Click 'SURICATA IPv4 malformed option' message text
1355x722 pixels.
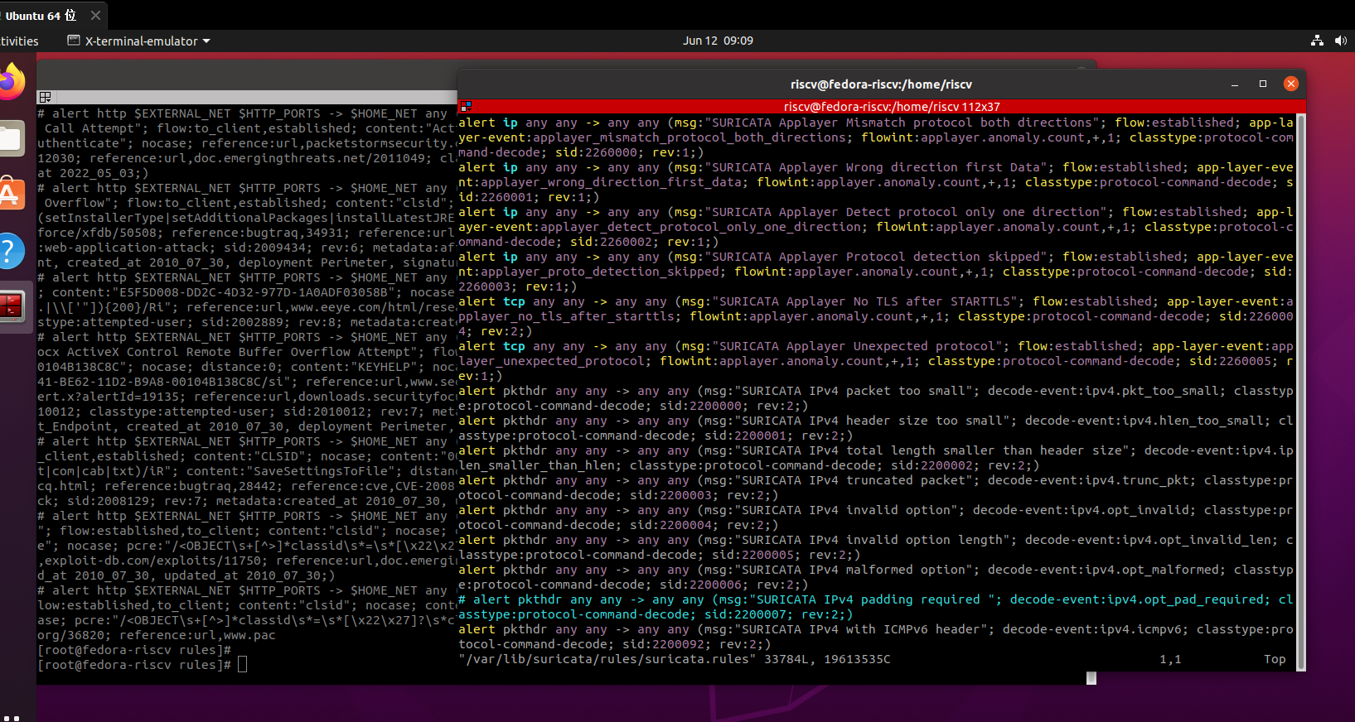(854, 570)
